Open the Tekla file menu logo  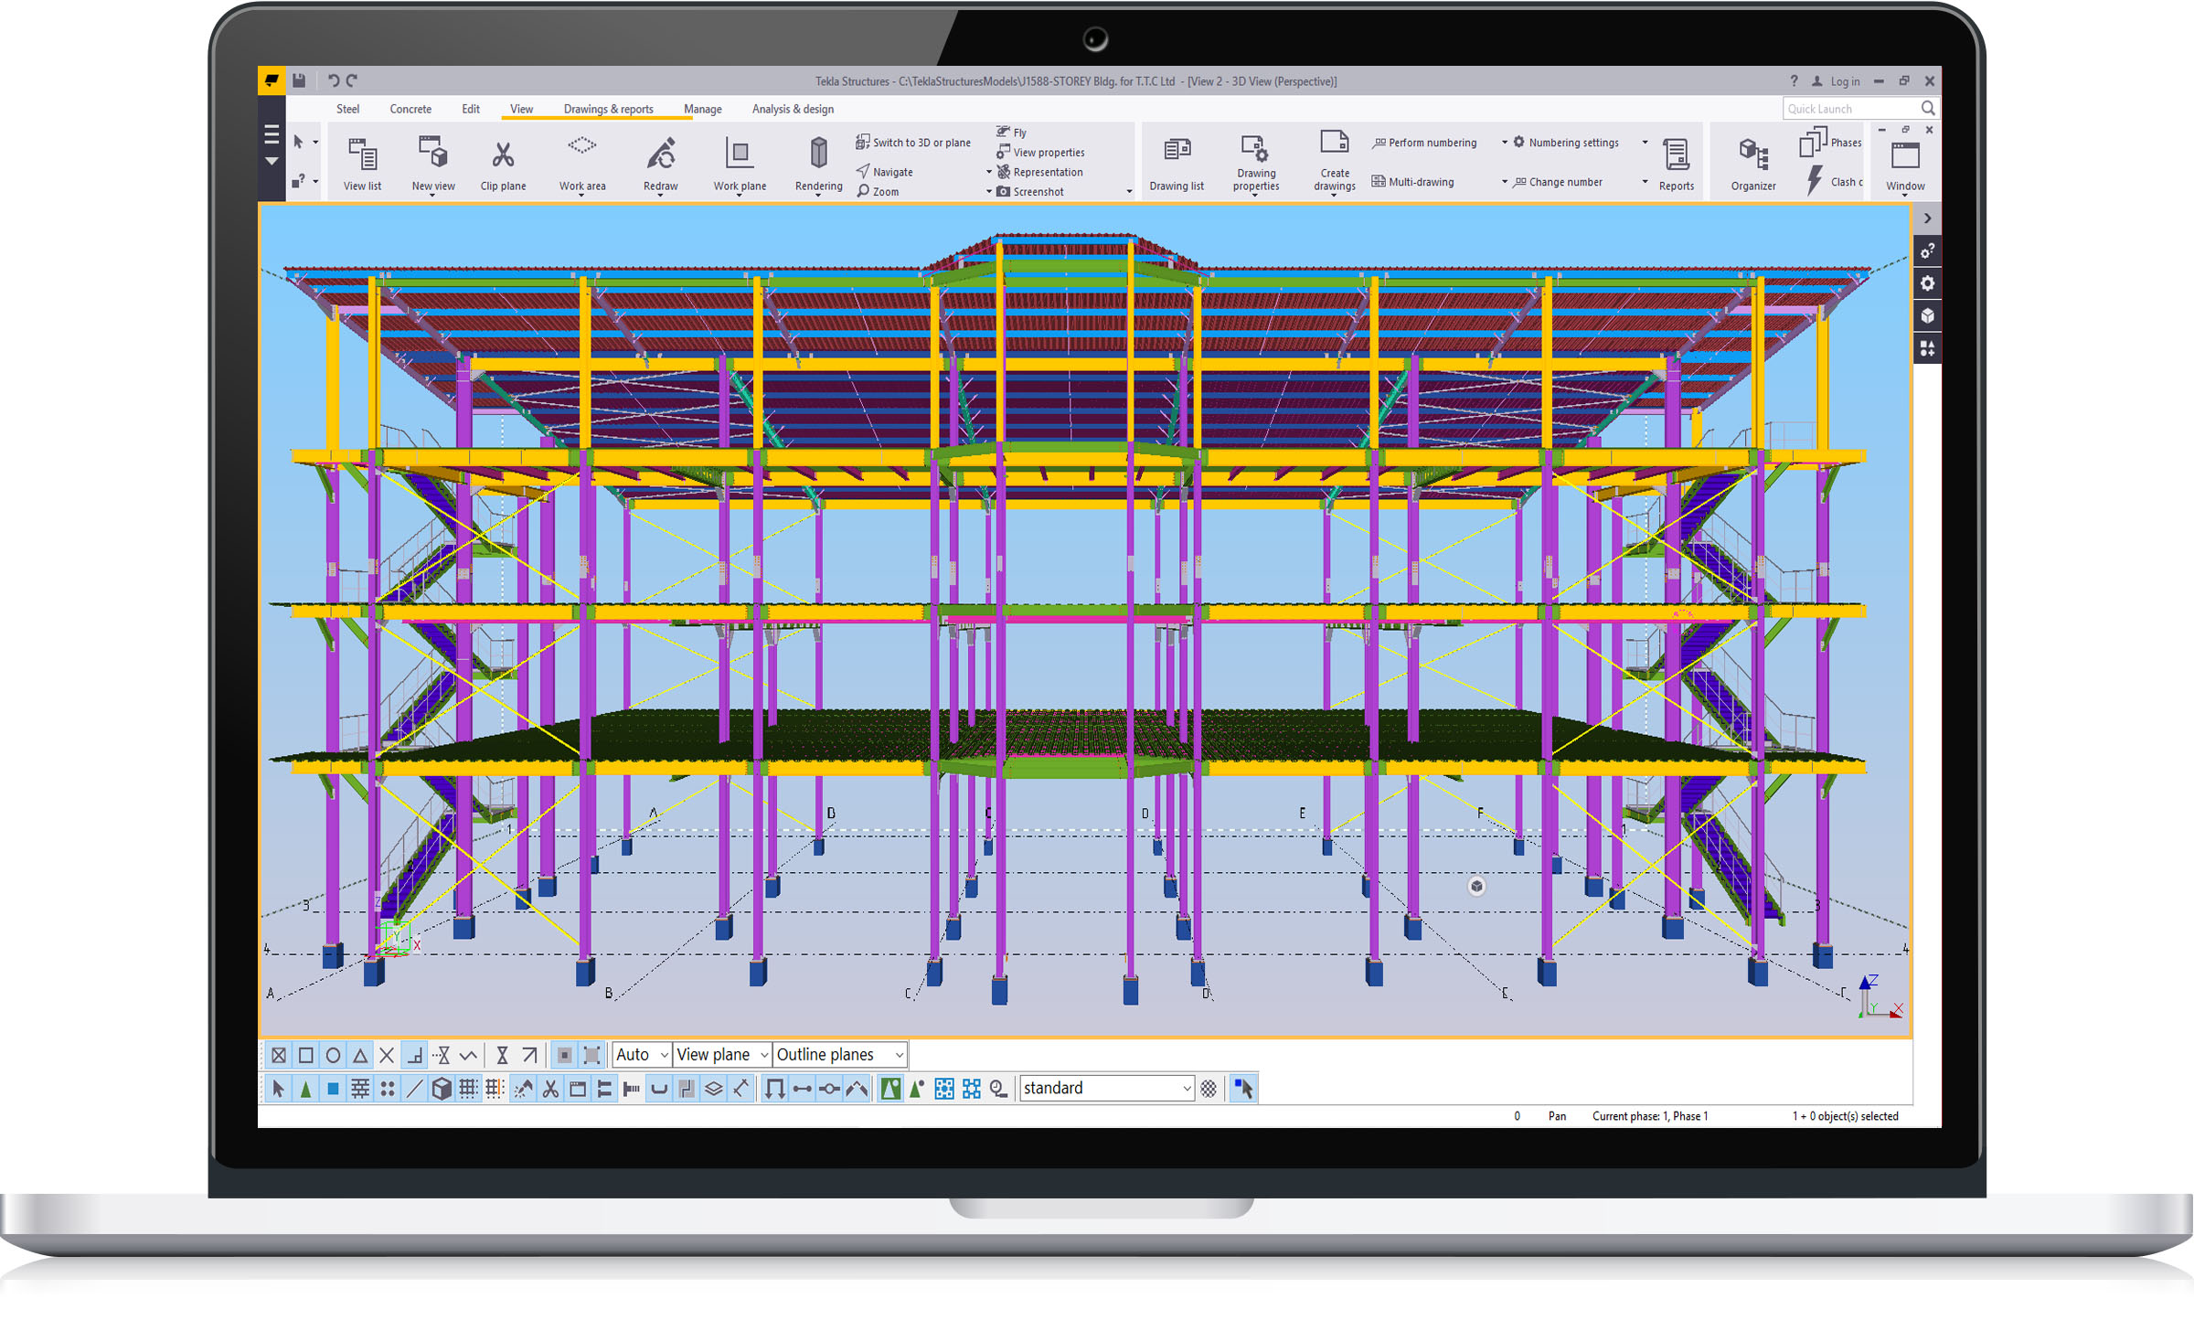tap(272, 80)
